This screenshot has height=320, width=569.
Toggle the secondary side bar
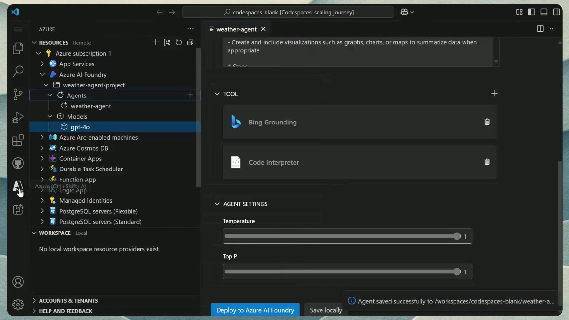coord(556,12)
